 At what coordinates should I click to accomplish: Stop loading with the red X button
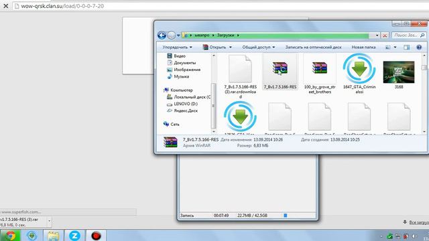pyautogui.click(x=385, y=35)
